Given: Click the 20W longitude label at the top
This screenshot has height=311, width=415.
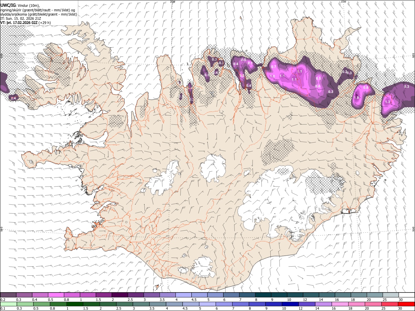Looking at the screenshot, I should pos(172,2).
